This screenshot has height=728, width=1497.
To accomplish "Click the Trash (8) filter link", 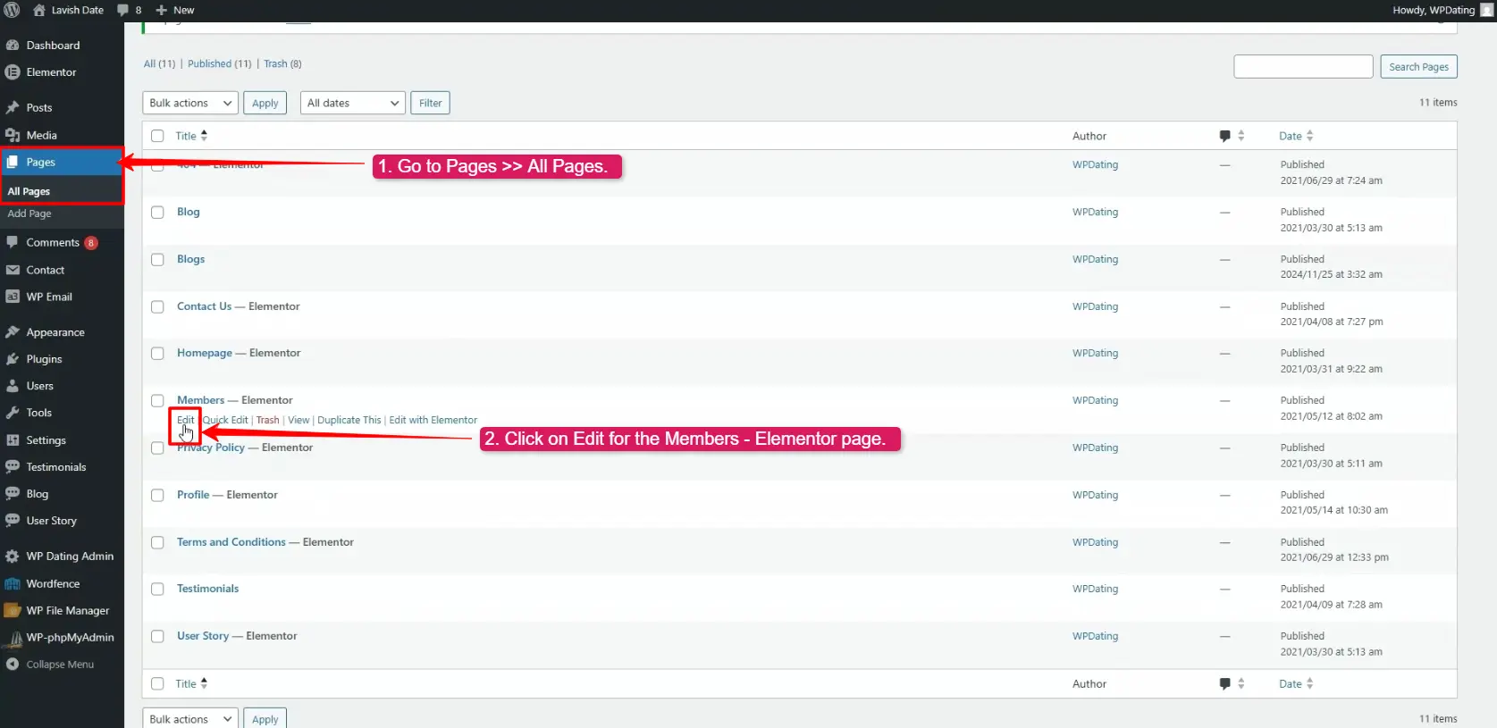I will click(x=282, y=64).
